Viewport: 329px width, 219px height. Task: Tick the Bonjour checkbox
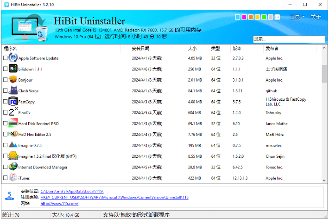click(x=6, y=80)
